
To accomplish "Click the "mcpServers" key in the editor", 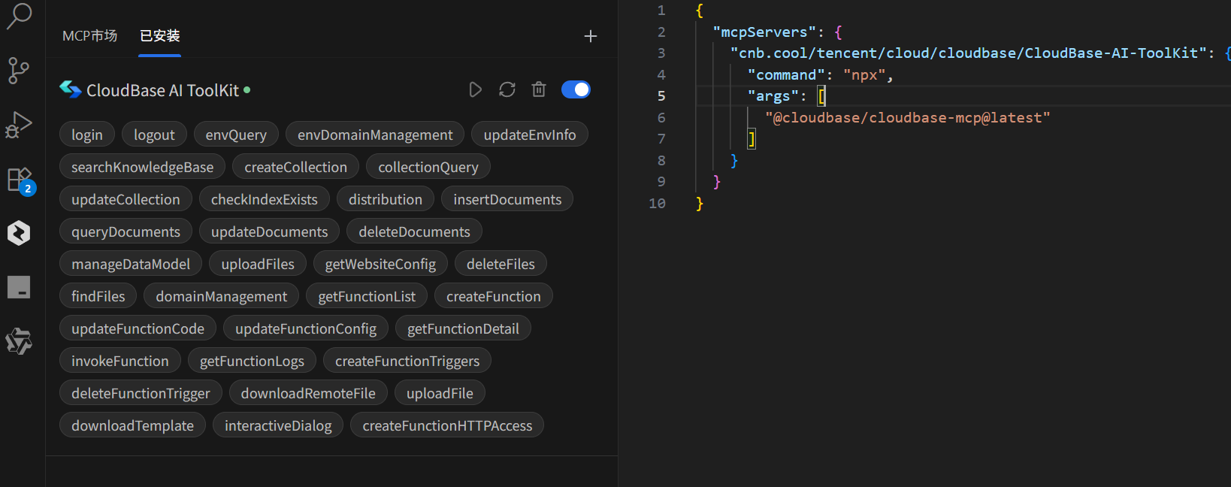I will point(764,32).
